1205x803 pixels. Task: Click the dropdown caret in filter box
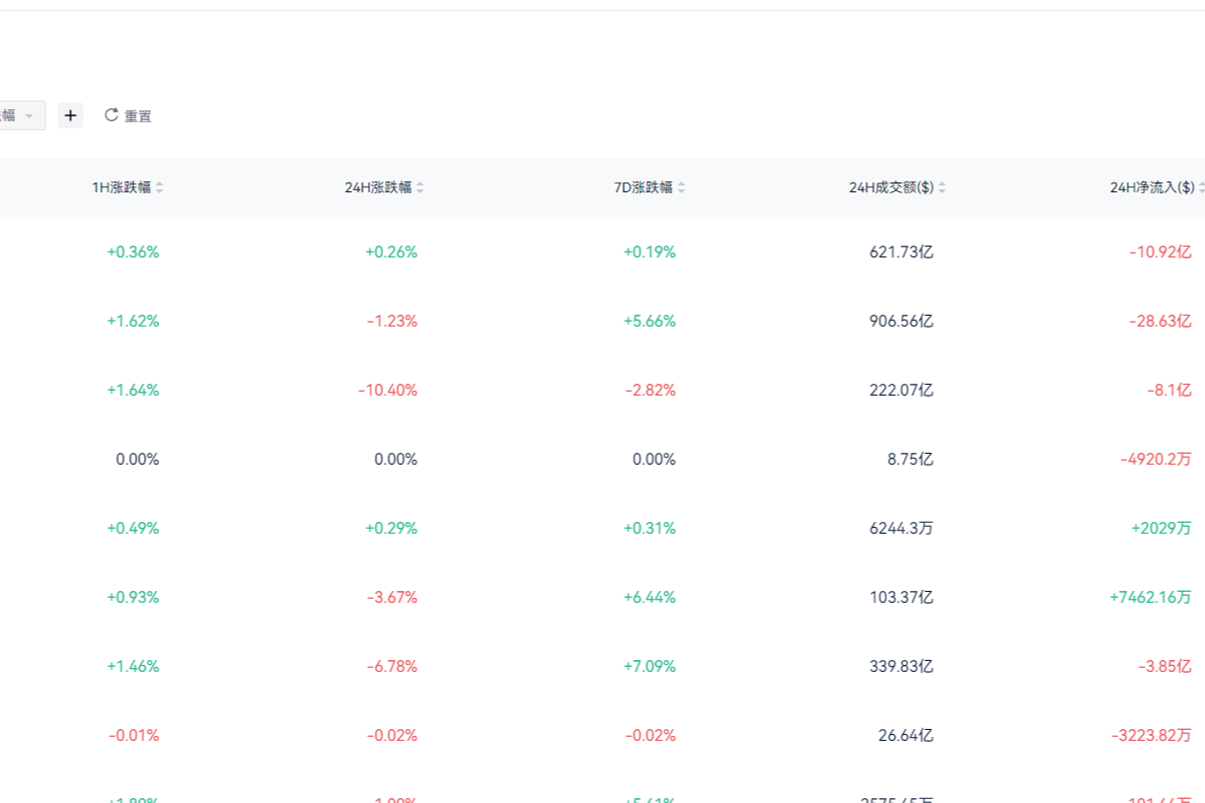point(30,116)
